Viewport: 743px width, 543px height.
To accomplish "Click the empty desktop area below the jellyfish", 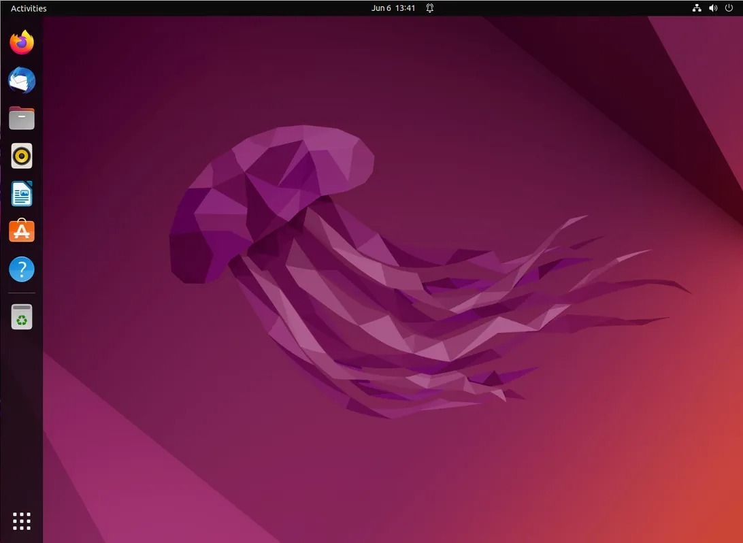I will 381,476.
